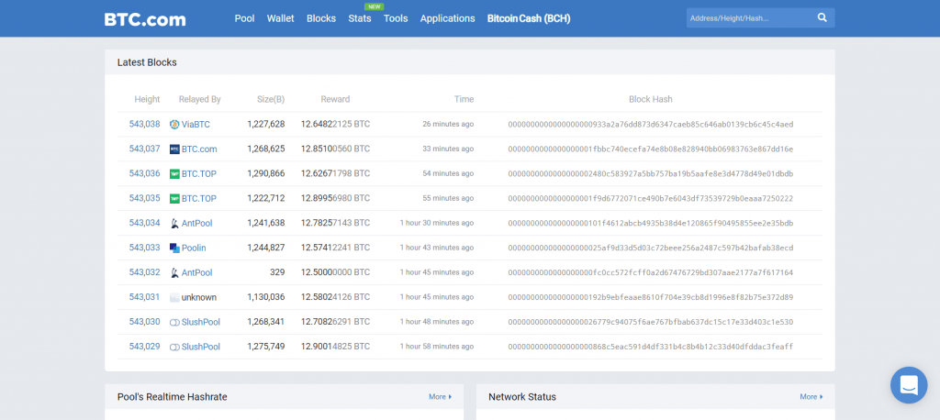
Task: Open the Applications menu
Action: [x=447, y=18]
